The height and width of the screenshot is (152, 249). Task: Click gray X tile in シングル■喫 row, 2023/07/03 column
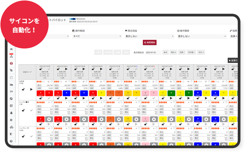click(49, 119)
